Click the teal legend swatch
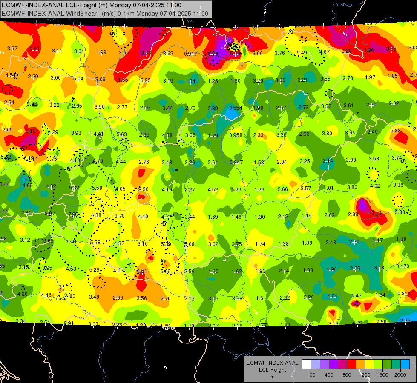 [396, 364]
